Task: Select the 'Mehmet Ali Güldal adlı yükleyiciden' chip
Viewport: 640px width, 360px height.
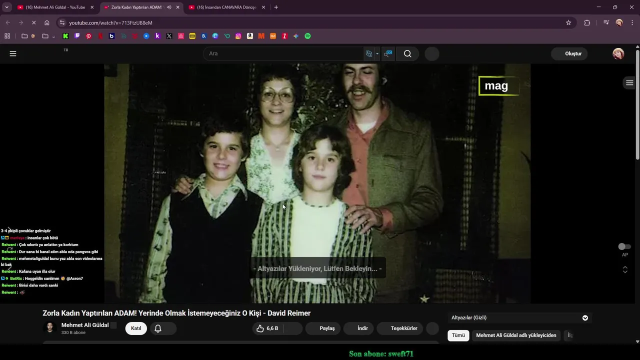Action: click(516, 335)
